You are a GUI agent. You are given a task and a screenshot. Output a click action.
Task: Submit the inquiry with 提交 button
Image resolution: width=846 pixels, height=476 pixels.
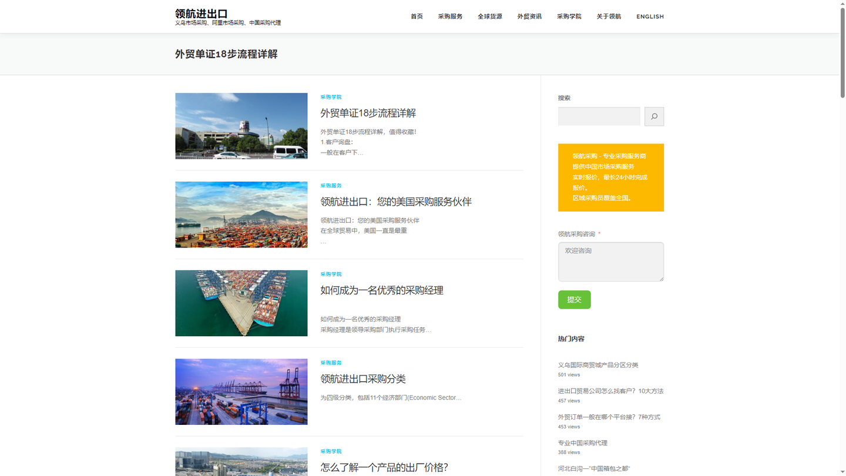pos(574,300)
